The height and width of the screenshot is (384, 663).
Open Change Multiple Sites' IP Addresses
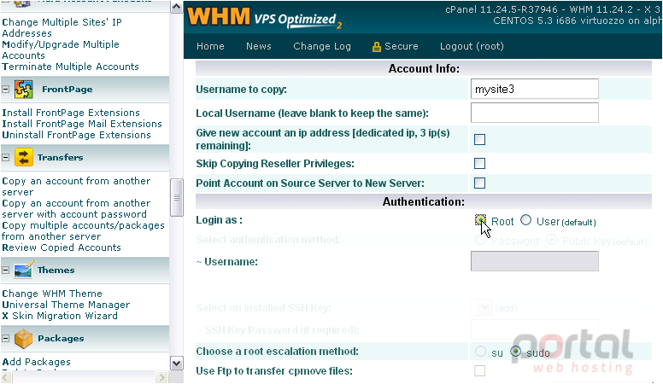tap(62, 27)
